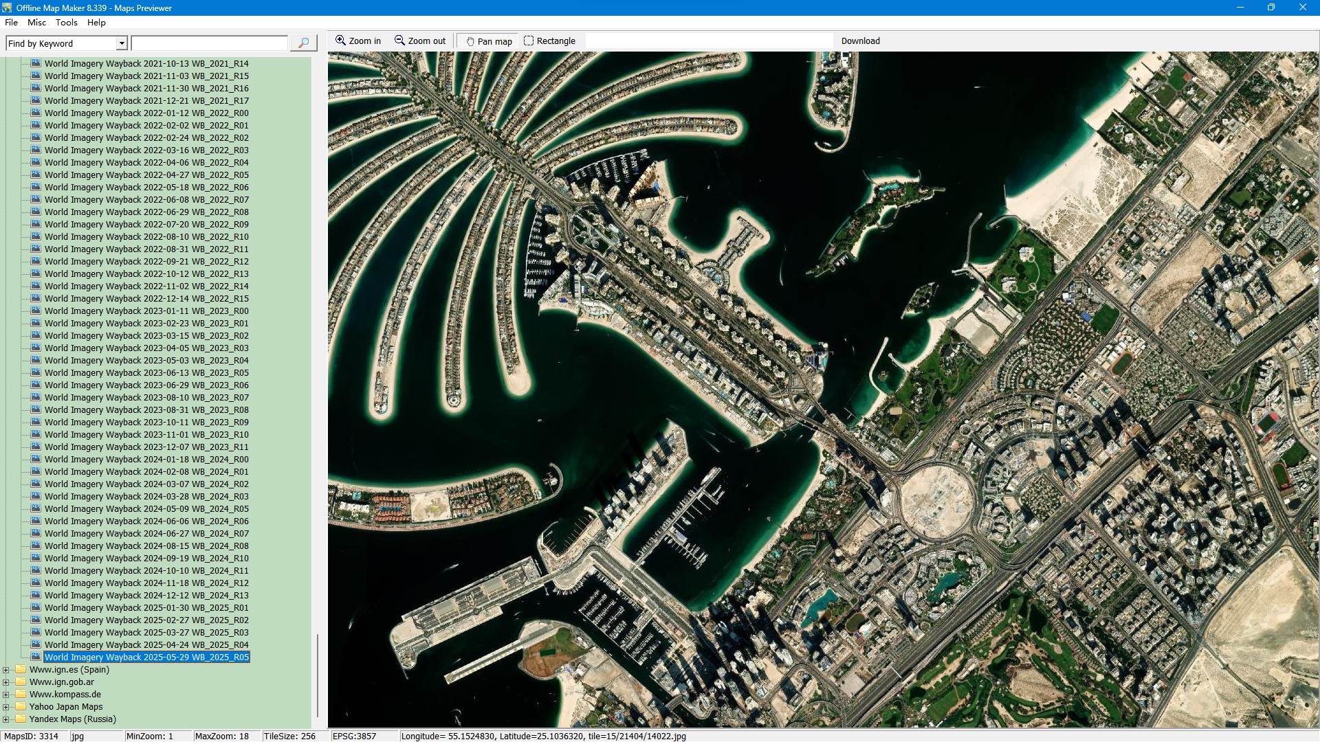Toggle the Pan map mode button
The image size is (1320, 742).
[489, 41]
